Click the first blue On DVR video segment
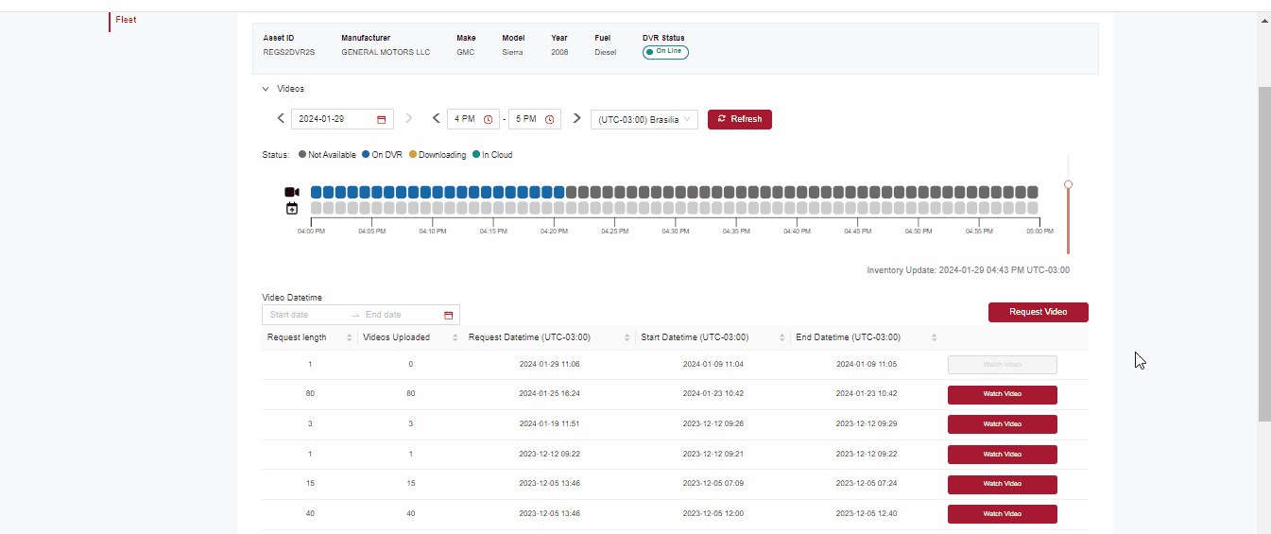1271x534 pixels. click(317, 192)
